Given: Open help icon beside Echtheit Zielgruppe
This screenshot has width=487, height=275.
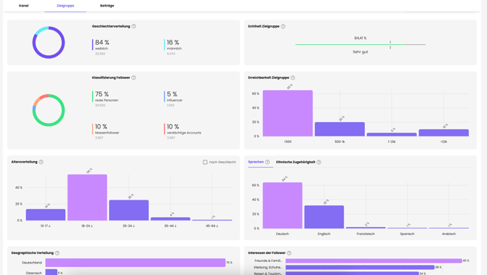Looking at the screenshot, I should (x=283, y=26).
